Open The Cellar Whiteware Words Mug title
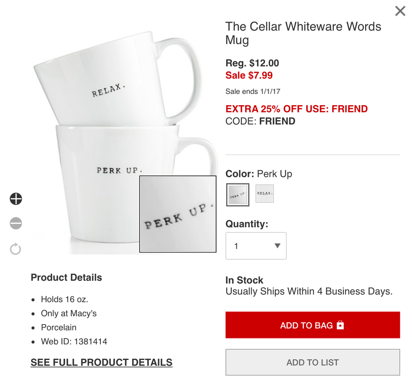Image resolution: width=412 pixels, height=378 pixels. 303,33
